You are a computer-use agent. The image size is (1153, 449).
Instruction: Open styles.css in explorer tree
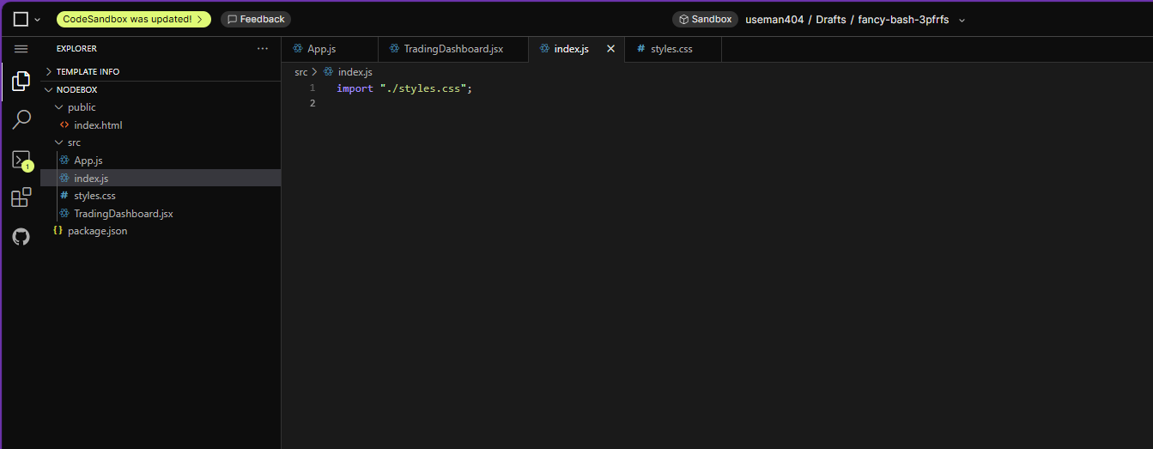(x=161, y=196)
